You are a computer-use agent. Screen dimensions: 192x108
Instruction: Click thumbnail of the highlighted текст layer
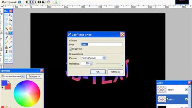coord(162,99)
